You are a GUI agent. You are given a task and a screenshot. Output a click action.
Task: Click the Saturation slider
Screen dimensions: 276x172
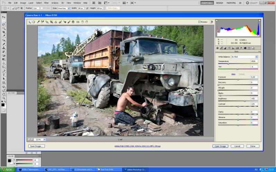coord(238,125)
